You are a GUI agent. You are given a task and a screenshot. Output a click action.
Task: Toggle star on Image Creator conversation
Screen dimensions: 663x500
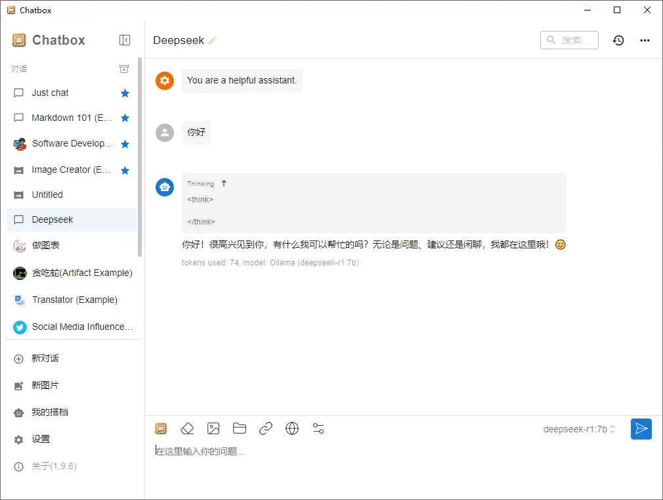(x=125, y=170)
